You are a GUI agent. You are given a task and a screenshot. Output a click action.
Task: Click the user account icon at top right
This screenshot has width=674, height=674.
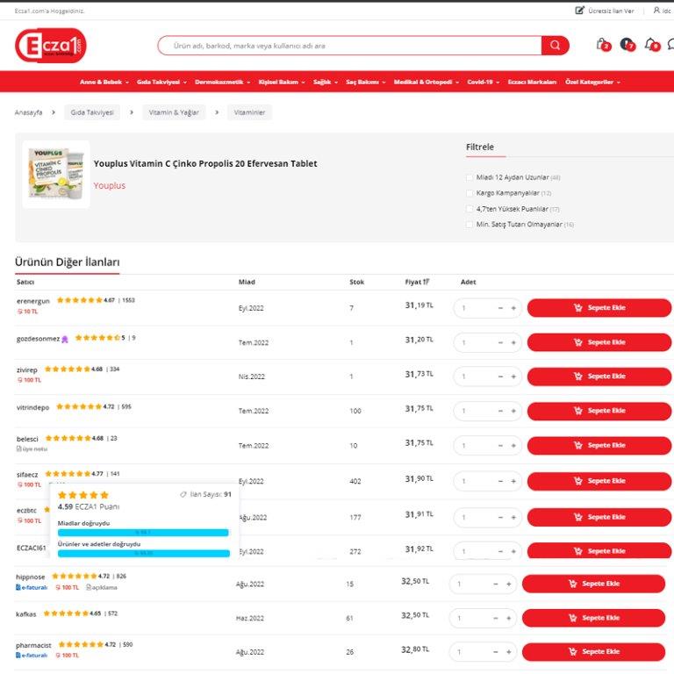click(656, 11)
